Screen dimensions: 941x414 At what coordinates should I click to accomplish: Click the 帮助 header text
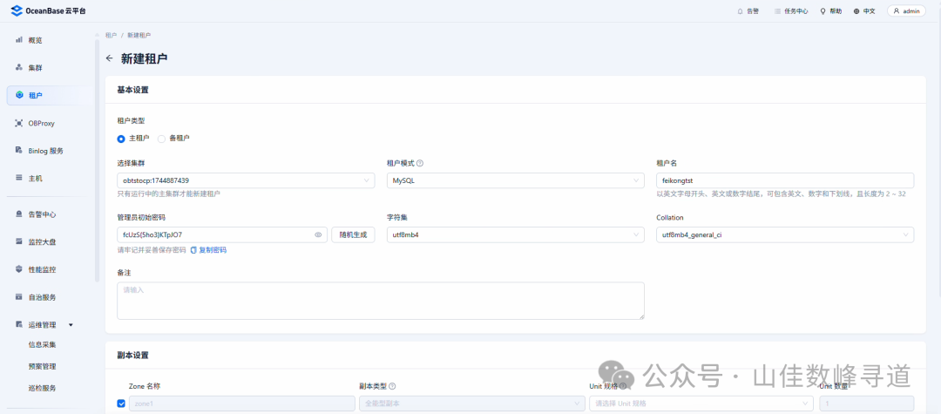(836, 10)
